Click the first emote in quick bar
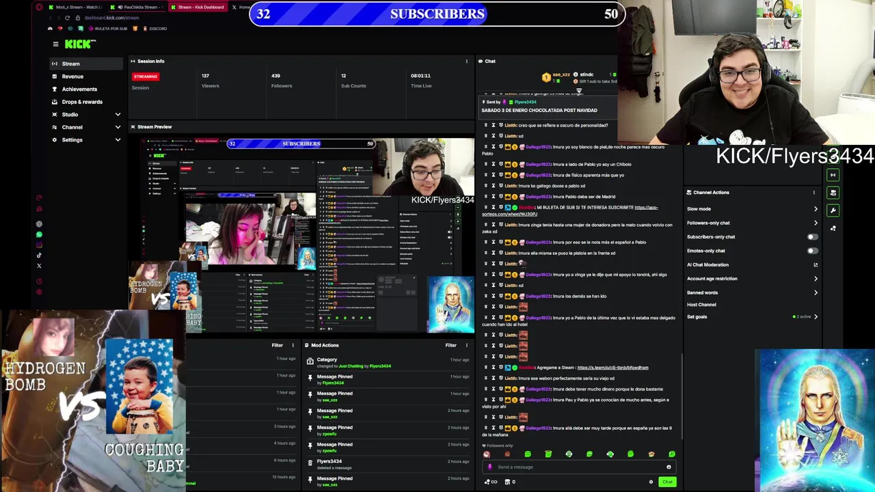 [x=487, y=454]
